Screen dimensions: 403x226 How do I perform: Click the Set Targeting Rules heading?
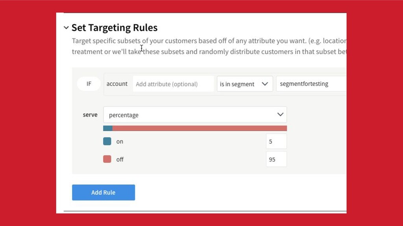point(115,28)
